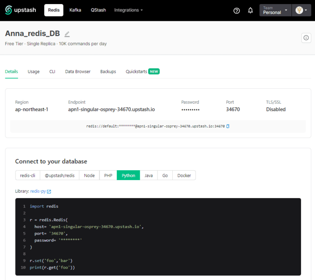Go to the QStash section
This screenshot has height=280, width=315.
[98, 10]
